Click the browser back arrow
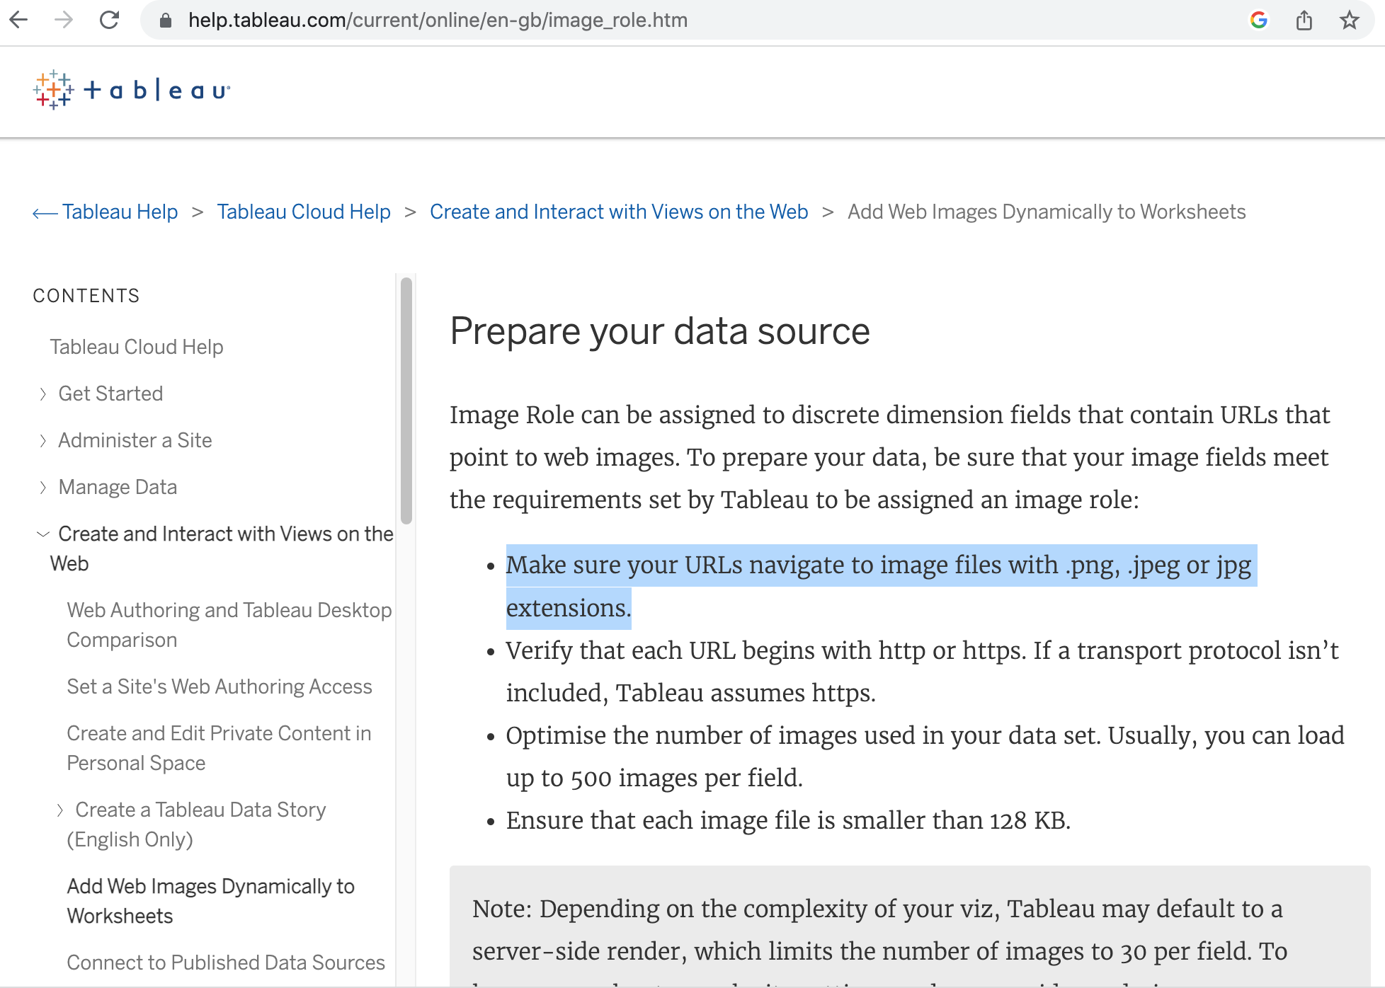The width and height of the screenshot is (1385, 988). point(19,20)
